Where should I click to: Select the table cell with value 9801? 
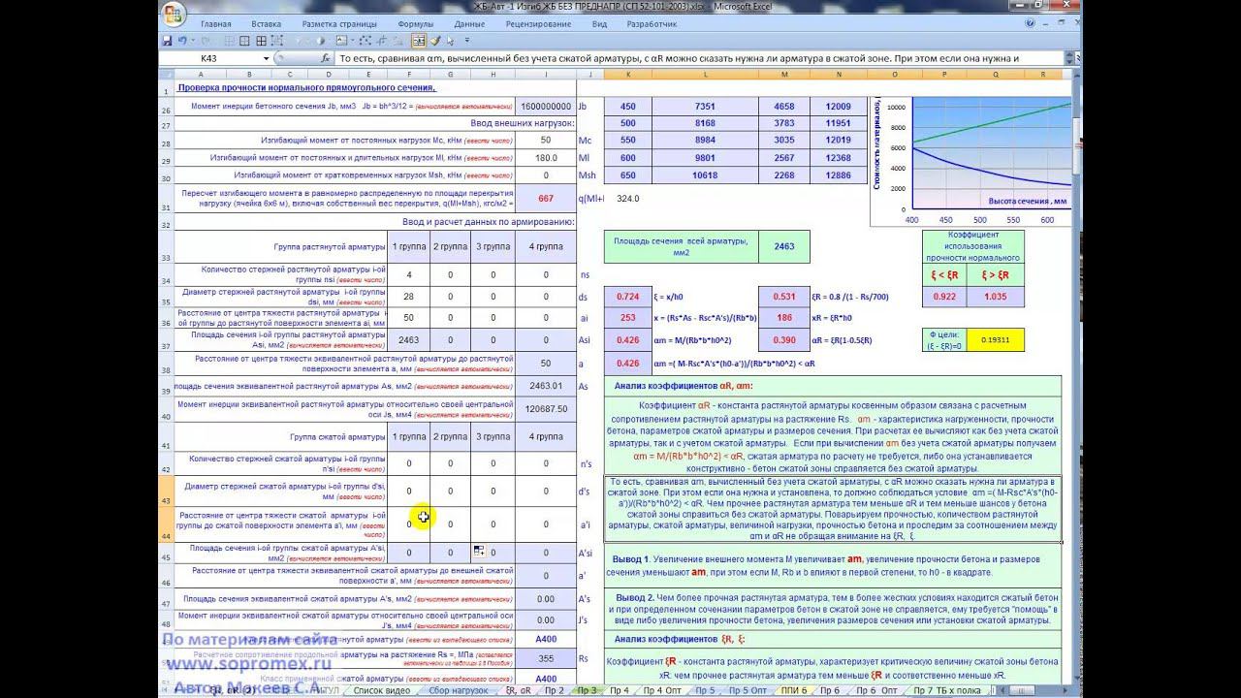(705, 158)
